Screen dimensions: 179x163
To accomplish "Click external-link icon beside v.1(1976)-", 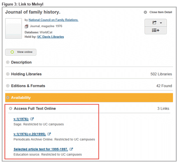I will coord(32,119).
